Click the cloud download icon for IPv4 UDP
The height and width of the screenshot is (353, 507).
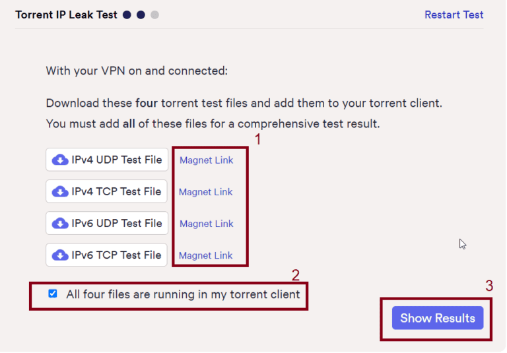[60, 160]
